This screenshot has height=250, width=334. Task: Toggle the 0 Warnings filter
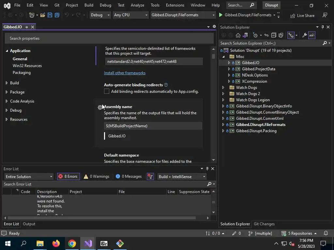(x=97, y=176)
